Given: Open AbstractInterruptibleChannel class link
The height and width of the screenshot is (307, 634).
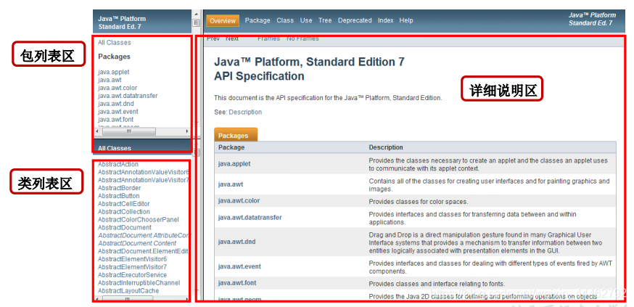Looking at the screenshot, I should tap(139, 283).
